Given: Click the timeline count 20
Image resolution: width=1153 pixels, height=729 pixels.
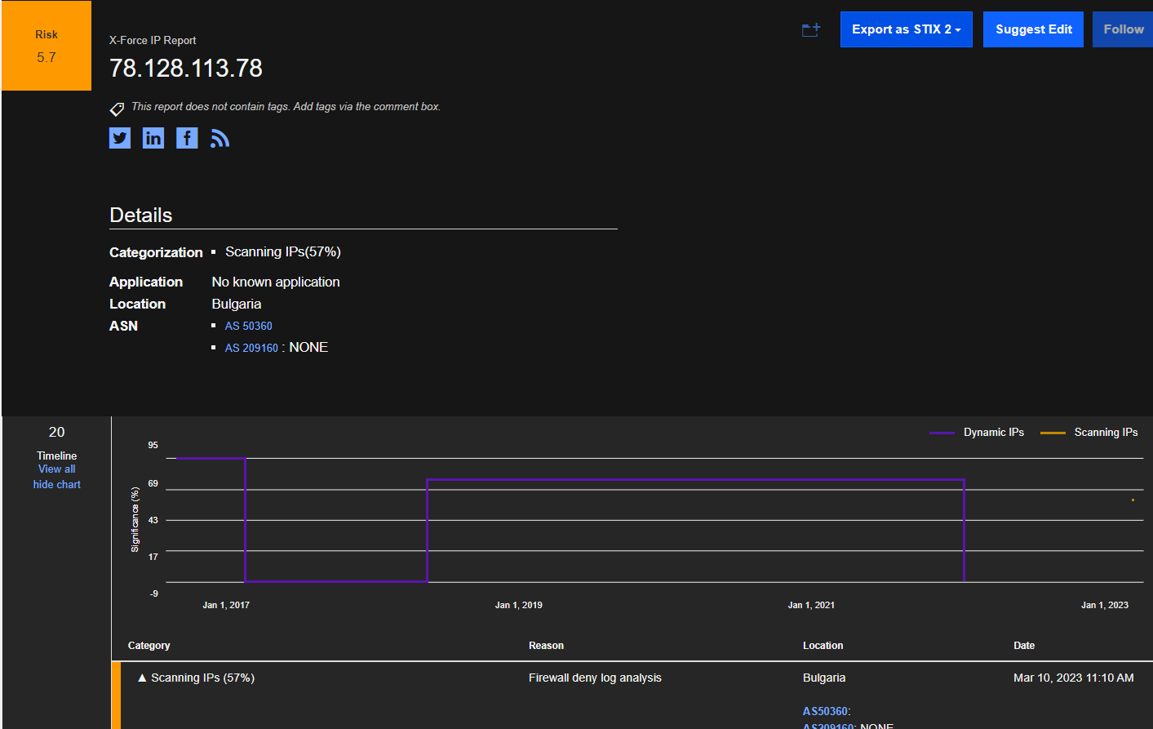Looking at the screenshot, I should 56,432.
